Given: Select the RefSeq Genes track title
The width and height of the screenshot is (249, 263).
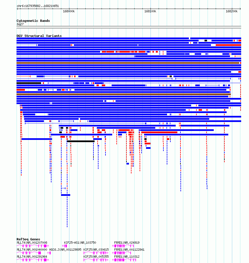Looking at the screenshot, I should pyautogui.click(x=28, y=239).
